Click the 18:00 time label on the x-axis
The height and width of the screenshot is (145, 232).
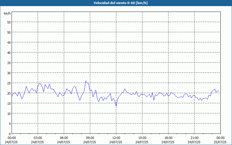[168, 138]
